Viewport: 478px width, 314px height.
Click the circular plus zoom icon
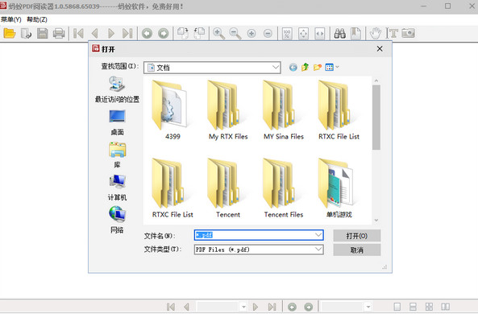251,33
